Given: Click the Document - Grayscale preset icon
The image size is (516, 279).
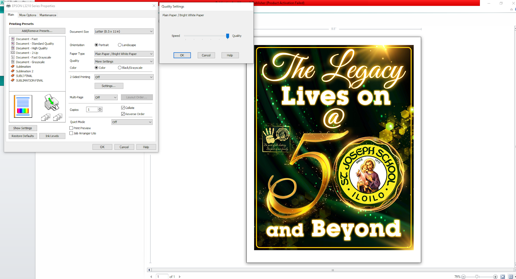Looking at the screenshot, I should (13, 62).
